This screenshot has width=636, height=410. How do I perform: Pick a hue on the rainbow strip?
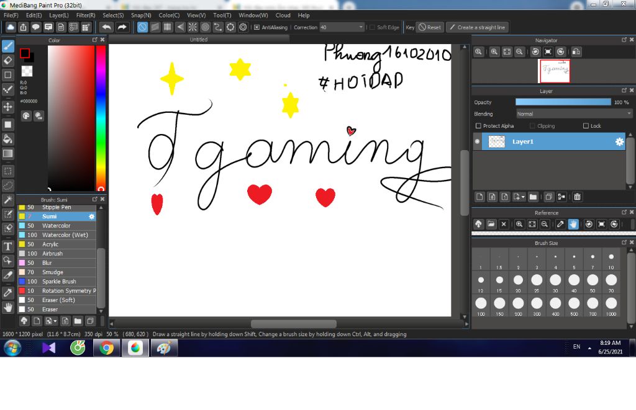tap(101, 118)
